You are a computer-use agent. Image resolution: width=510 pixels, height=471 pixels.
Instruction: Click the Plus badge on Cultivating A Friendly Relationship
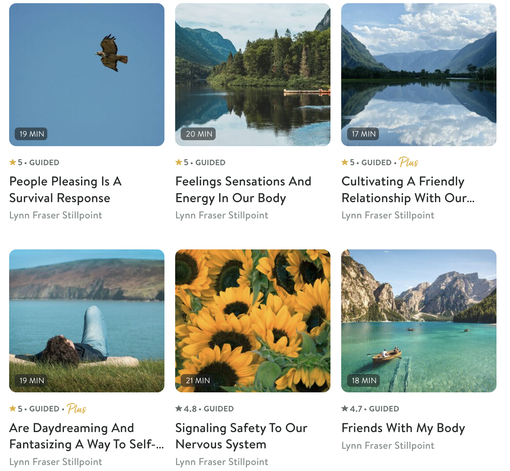409,162
